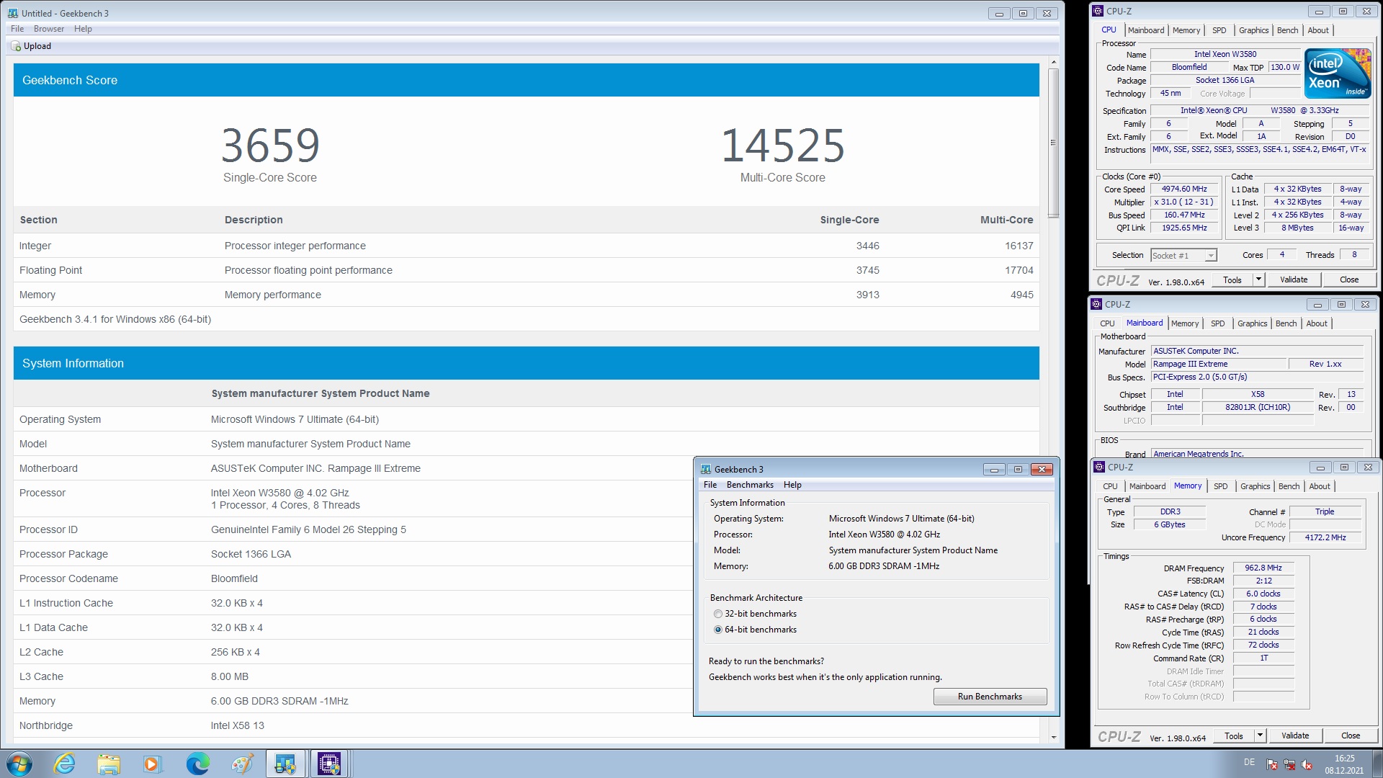
Task: Click the taskbar clock showing 16:25
Action: (x=1344, y=764)
